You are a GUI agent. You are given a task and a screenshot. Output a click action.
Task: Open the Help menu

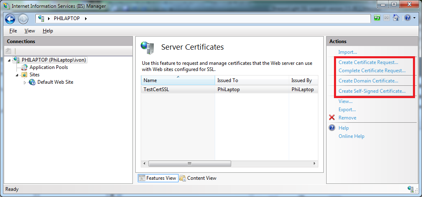click(48, 31)
